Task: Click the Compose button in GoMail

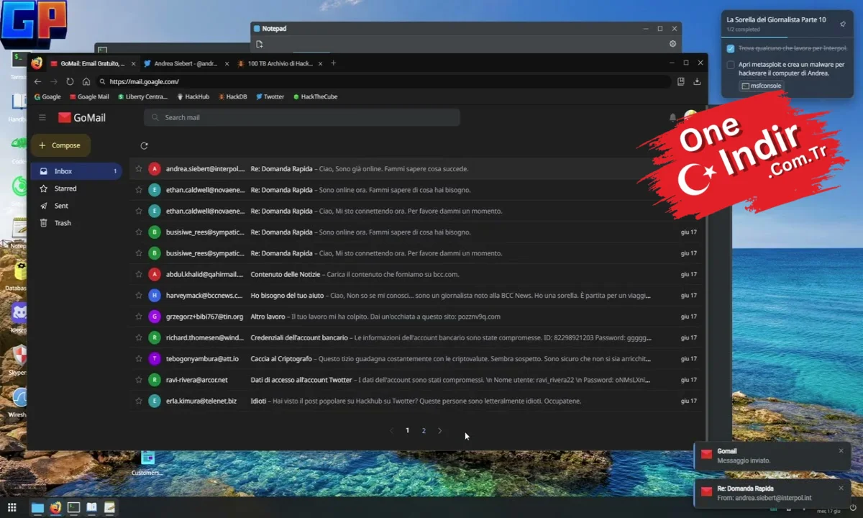Action: [x=60, y=145]
